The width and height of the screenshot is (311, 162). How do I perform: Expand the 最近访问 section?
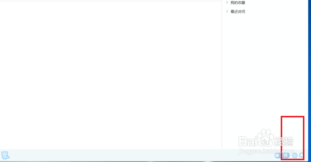(x=236, y=11)
